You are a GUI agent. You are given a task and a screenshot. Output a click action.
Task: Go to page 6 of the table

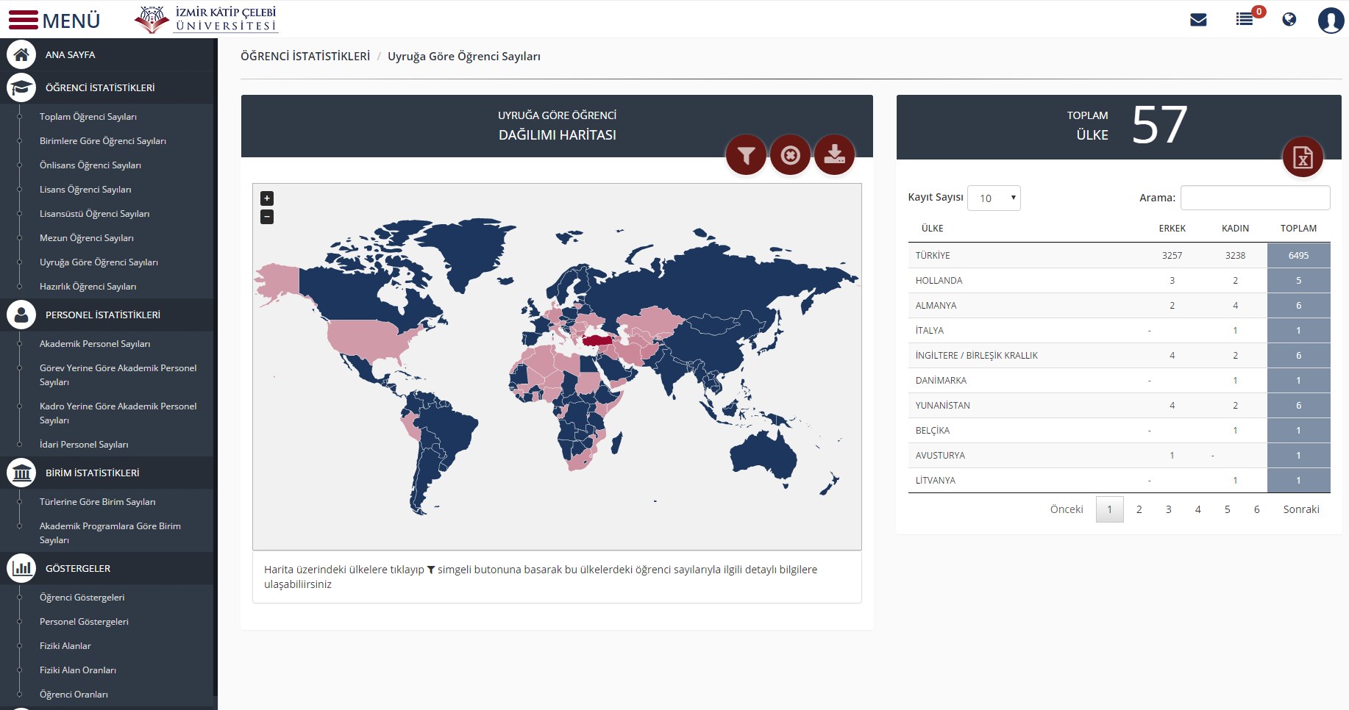[x=1256, y=509]
